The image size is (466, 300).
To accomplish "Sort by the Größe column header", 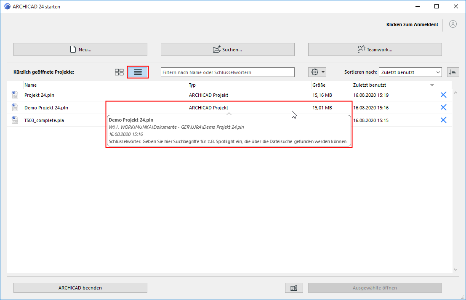I will click(332, 85).
